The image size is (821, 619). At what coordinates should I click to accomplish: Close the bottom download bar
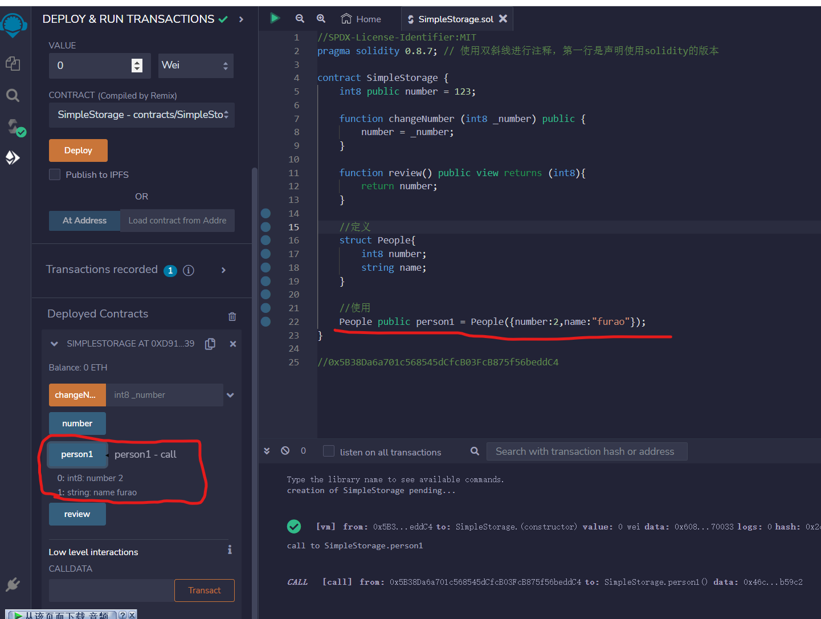click(132, 615)
